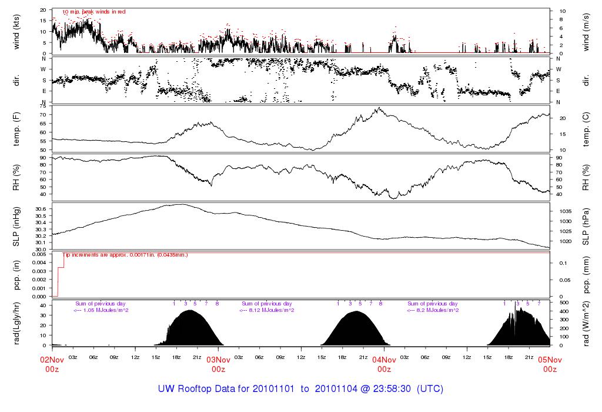Click the "temp. (F)" axis label

(x=16, y=129)
